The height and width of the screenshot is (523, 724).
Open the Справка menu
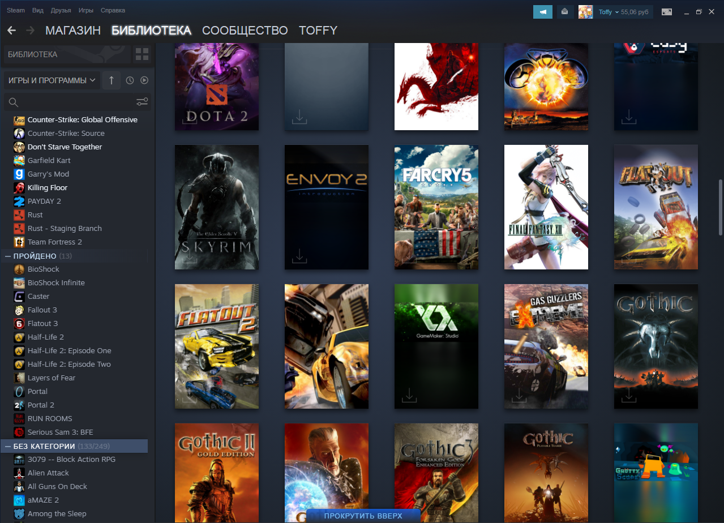click(113, 10)
